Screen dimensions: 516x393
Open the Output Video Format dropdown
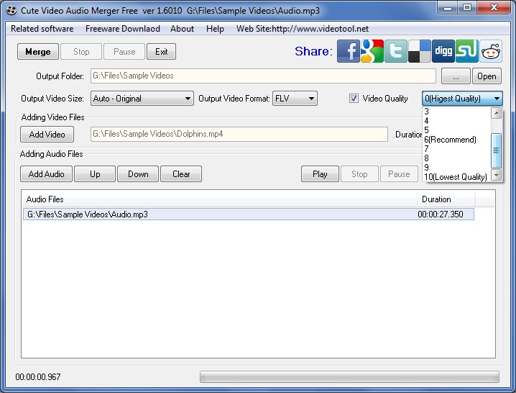295,98
